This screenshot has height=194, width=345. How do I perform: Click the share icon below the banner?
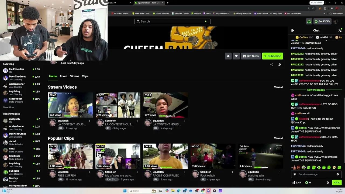[271, 65]
